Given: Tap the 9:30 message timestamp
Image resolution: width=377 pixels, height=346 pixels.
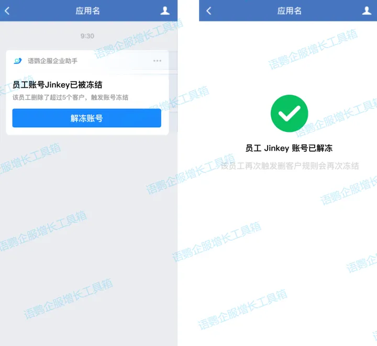Looking at the screenshot, I should tap(87, 36).
